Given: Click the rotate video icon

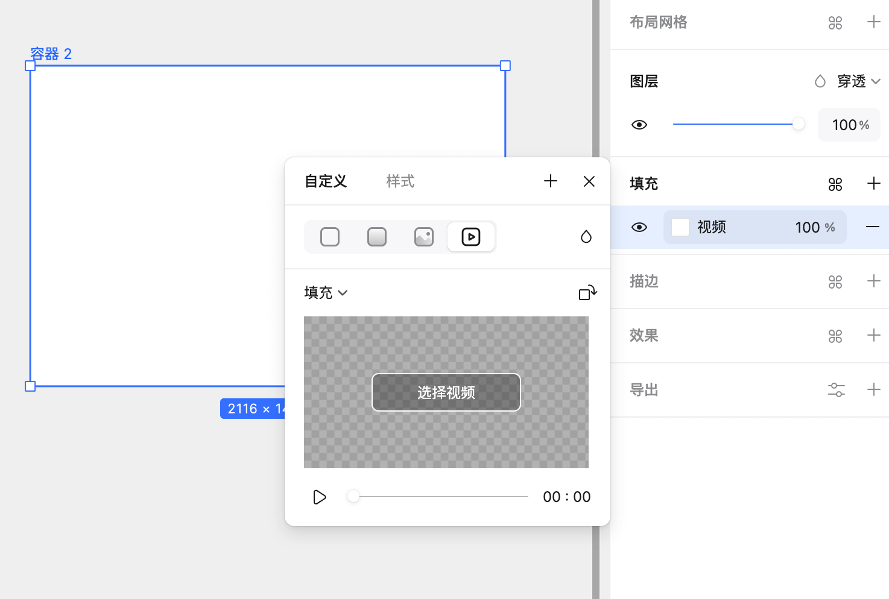Looking at the screenshot, I should pos(587,293).
